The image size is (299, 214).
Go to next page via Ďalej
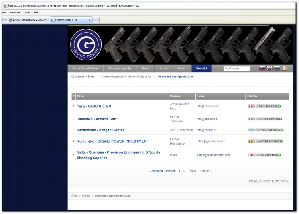192,171
